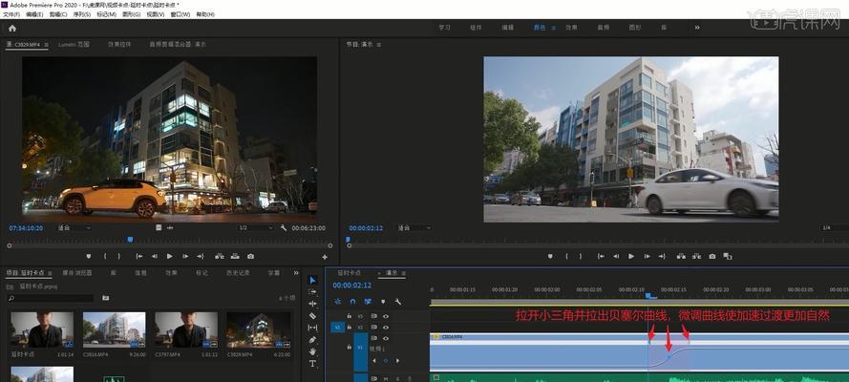Screen dimensions: 849x382
Task: Click the timeline playhead marker on ruler
Action: (x=650, y=295)
